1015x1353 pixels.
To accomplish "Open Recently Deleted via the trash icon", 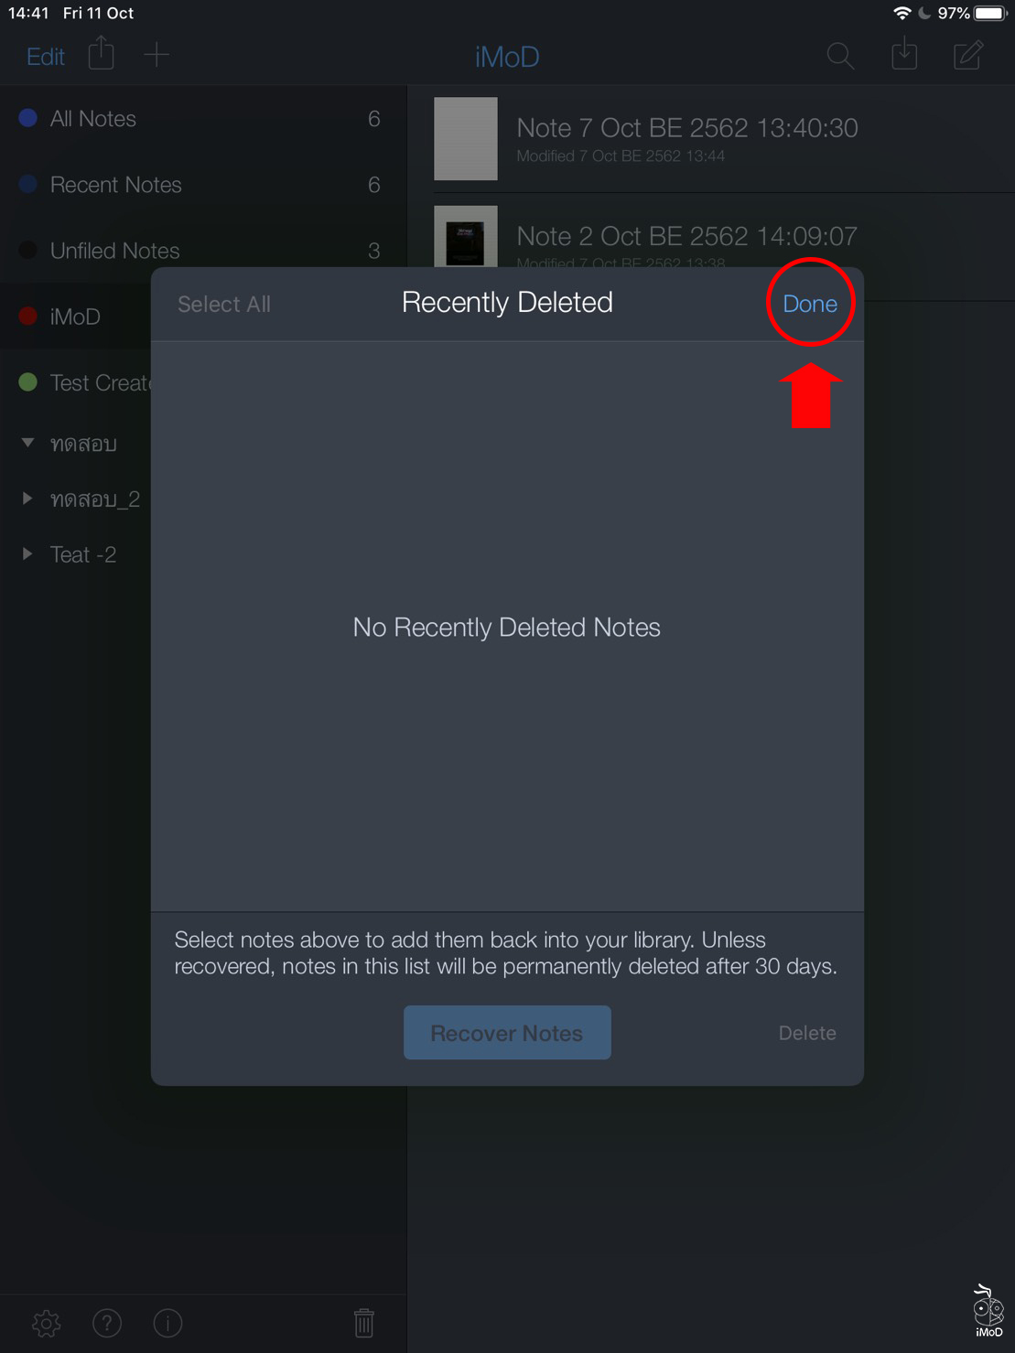I will pos(363,1323).
